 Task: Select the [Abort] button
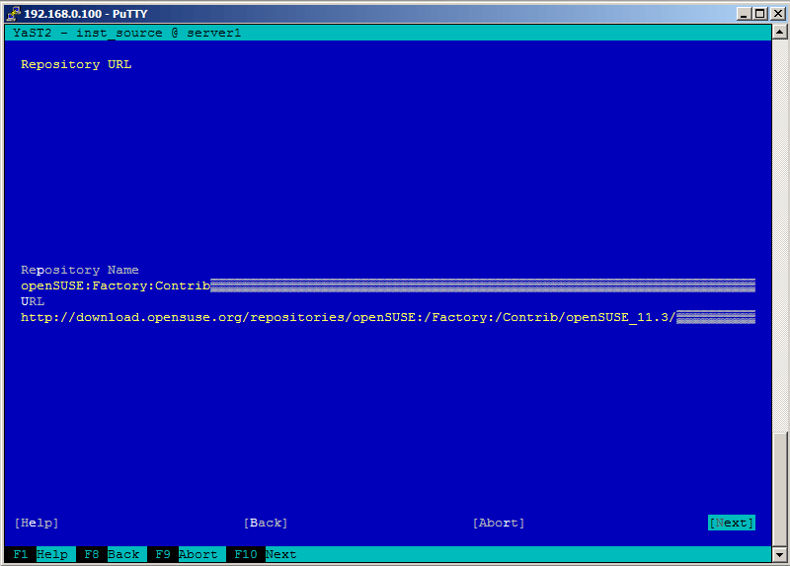(x=499, y=523)
